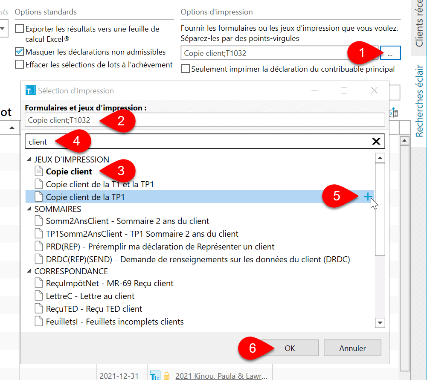Viewport: 427px width, 380px height.
Task: Click the page icon beside ReçuTED
Action: (x=39, y=309)
